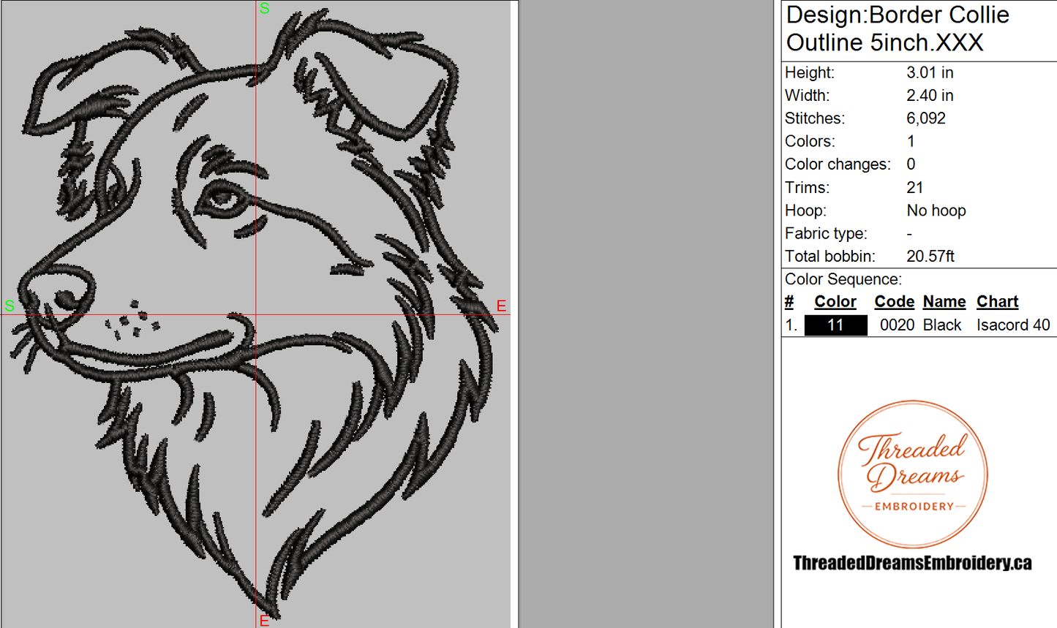Image resolution: width=1057 pixels, height=628 pixels.
Task: Click the red 'E' end marker at bottom
Action: coord(265,621)
